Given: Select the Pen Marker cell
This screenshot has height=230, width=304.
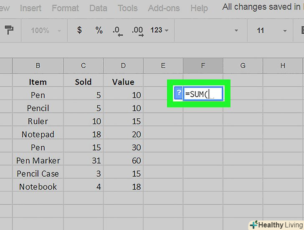Looking at the screenshot, I should point(38,160).
